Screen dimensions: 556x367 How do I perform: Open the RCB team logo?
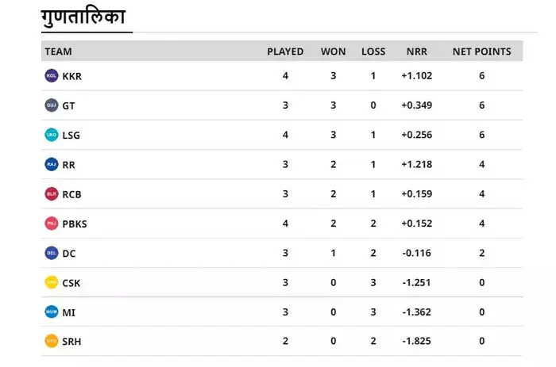point(52,194)
